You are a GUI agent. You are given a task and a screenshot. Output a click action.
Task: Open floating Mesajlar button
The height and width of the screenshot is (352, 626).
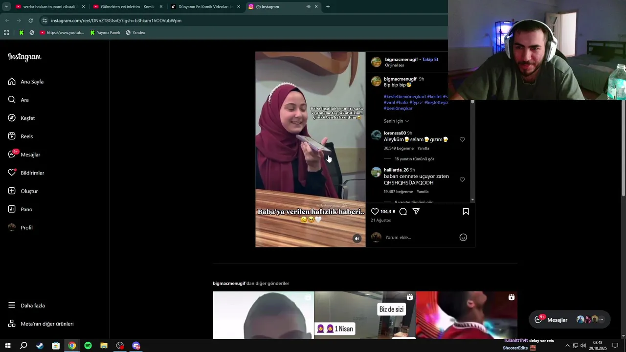[x=570, y=320]
